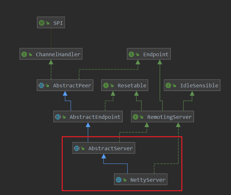This screenshot has height=195, width=231.
Task: Select the Resetable interface label
Action: click(x=132, y=85)
